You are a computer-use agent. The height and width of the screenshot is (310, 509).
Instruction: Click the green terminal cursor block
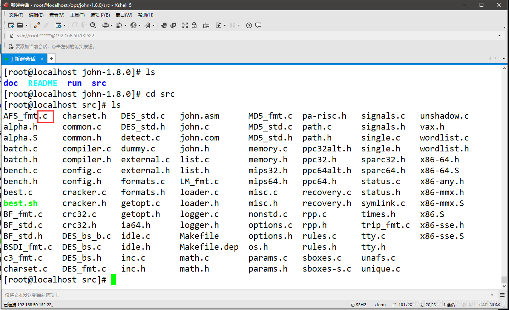tap(113, 279)
